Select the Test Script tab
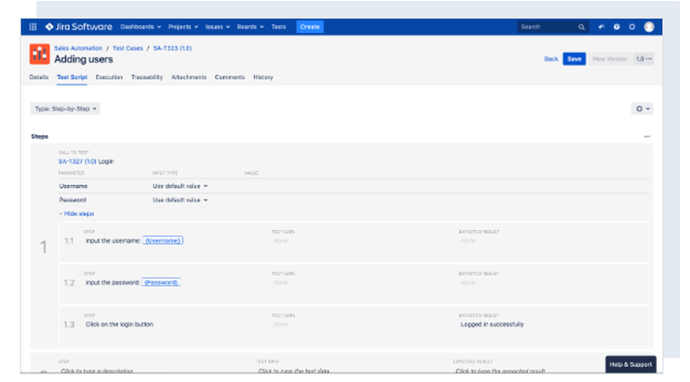The width and height of the screenshot is (690, 382). pos(72,77)
